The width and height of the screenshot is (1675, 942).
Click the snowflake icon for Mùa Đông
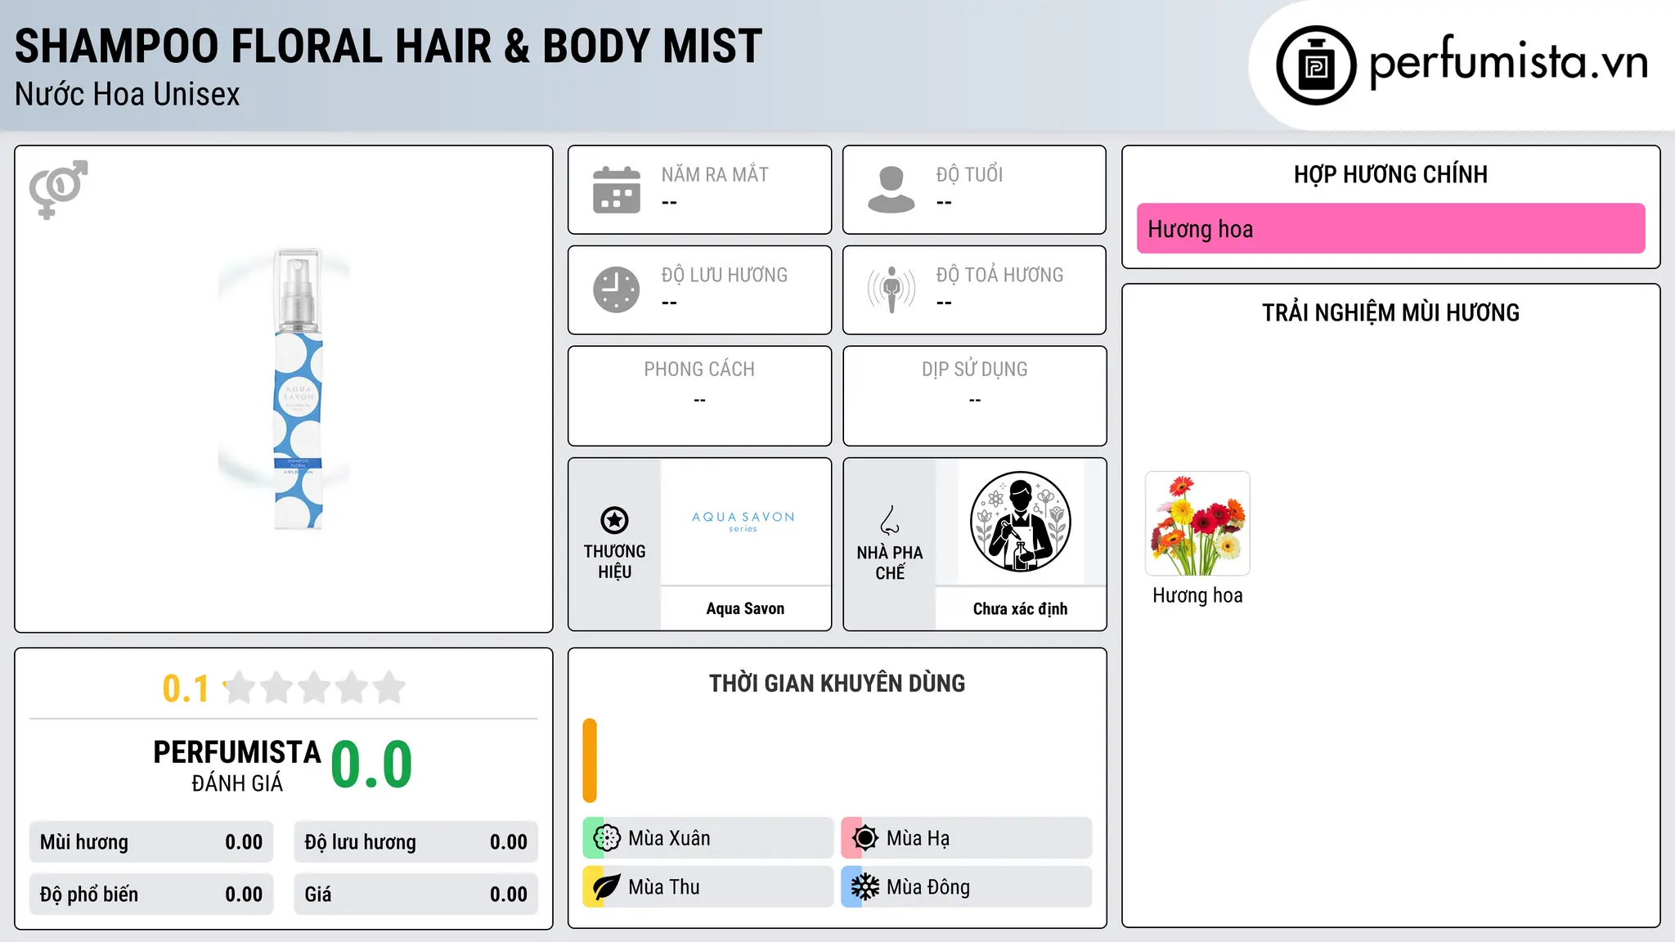click(865, 887)
